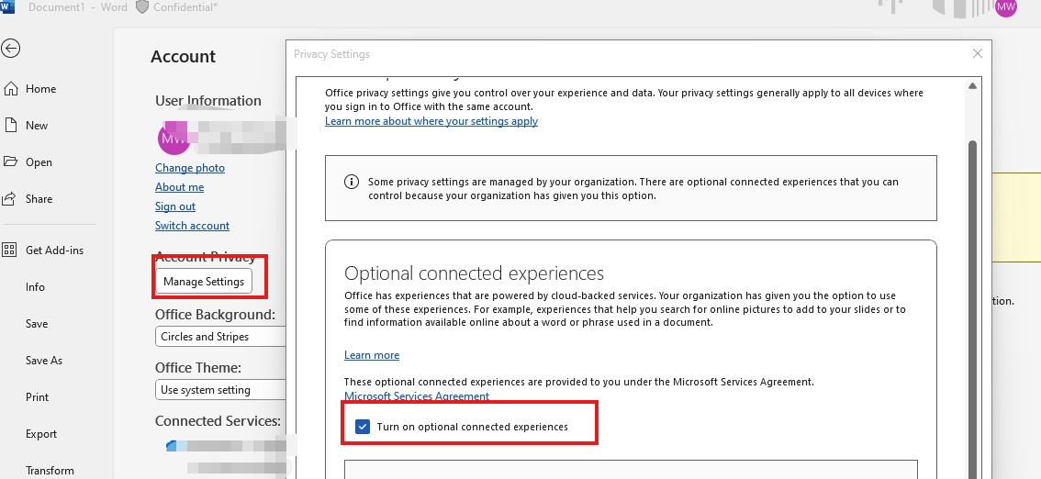Image resolution: width=1041 pixels, height=479 pixels.
Task: Open the Office Background dropdown
Action: [x=220, y=337]
